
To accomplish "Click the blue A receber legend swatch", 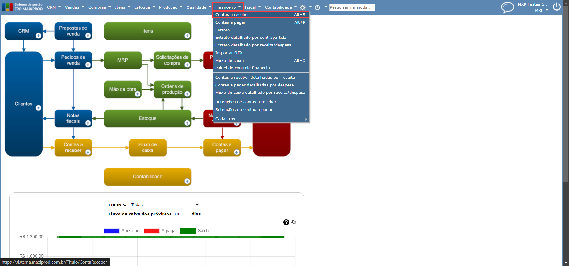I will pyautogui.click(x=112, y=231).
